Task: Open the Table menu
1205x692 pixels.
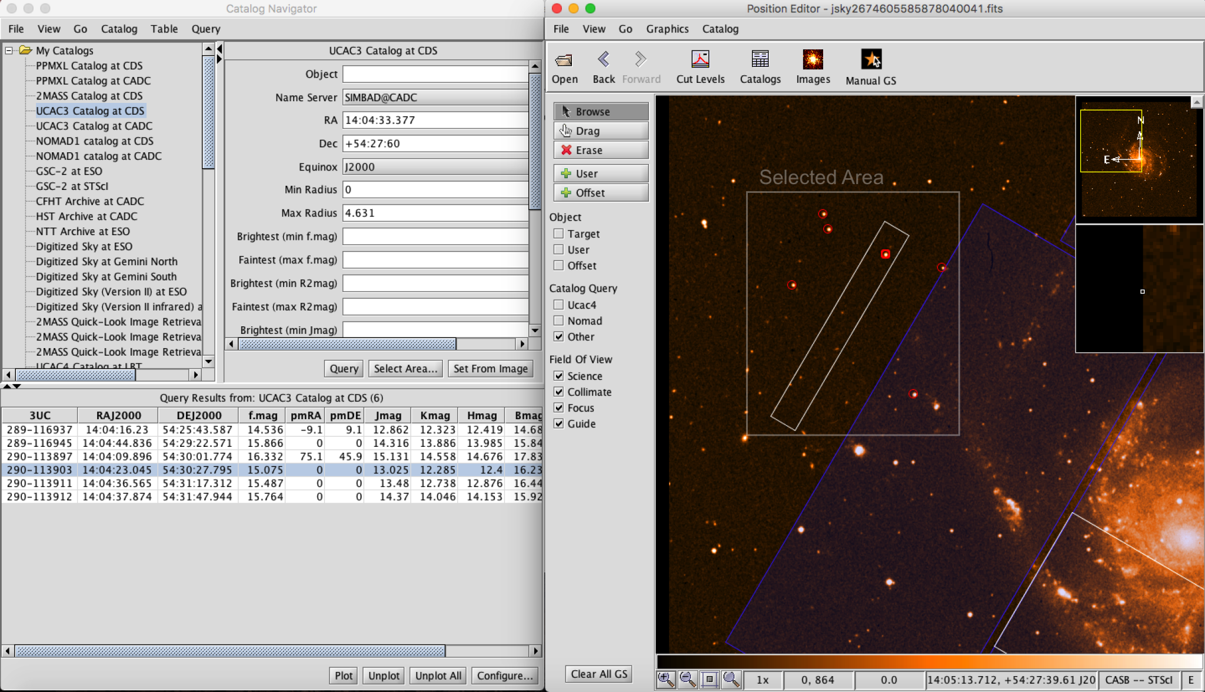Action: (164, 29)
